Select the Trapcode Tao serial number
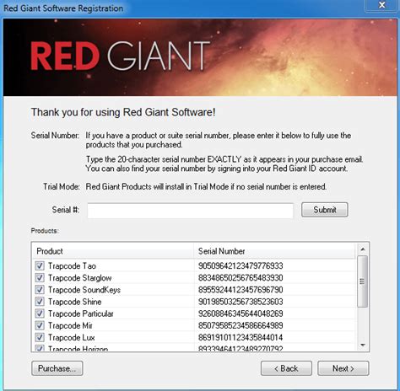 [x=241, y=265]
